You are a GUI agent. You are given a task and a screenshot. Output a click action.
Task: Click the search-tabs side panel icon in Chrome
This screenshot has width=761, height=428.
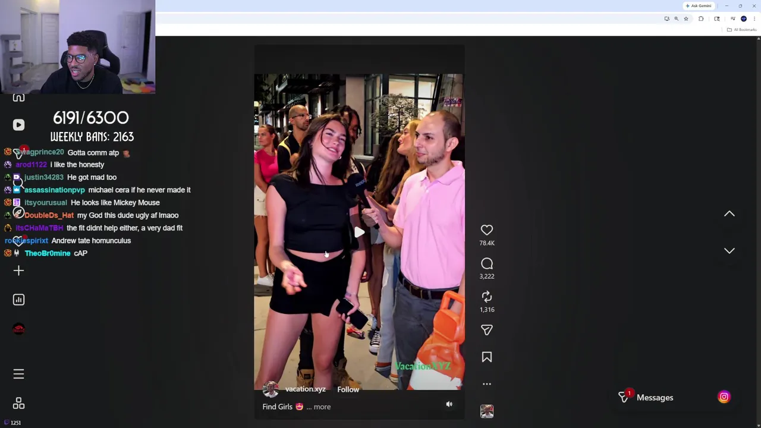pos(717,18)
